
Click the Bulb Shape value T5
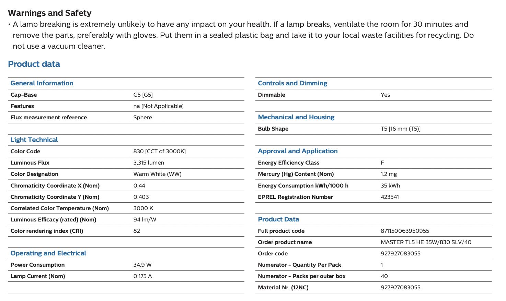(x=400, y=129)
